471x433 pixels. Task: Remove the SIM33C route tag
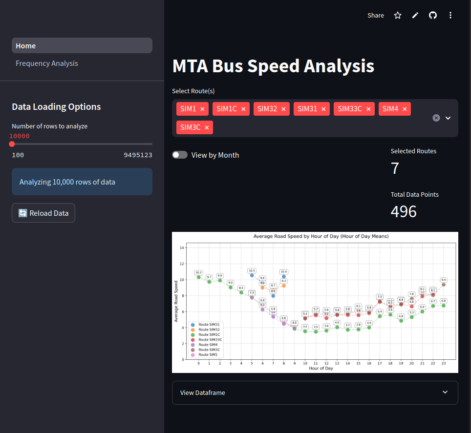tap(368, 109)
